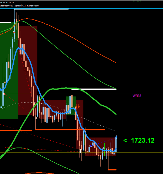Select the white line segment above the chart peak
This screenshot has width=163, height=174.
click(x=41, y=9)
